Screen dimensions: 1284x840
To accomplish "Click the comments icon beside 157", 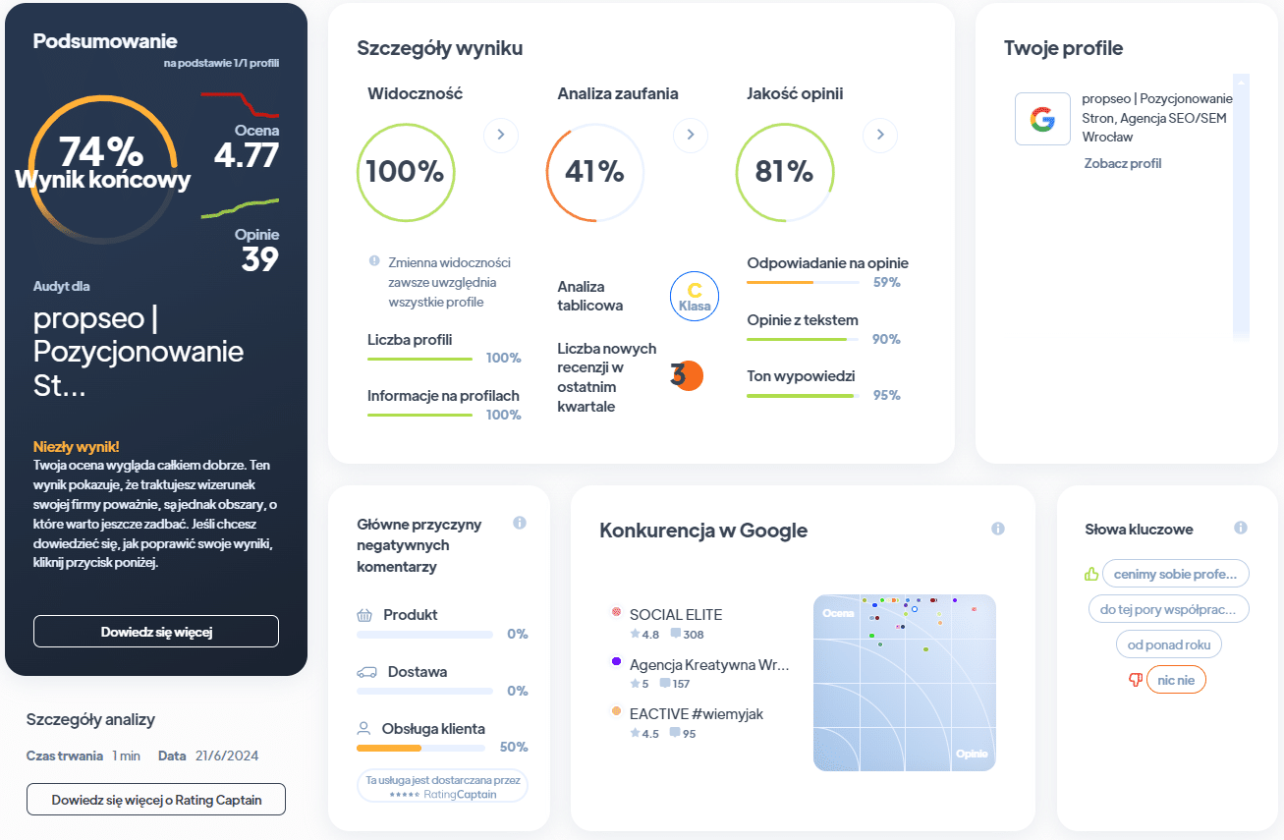I will [x=665, y=683].
